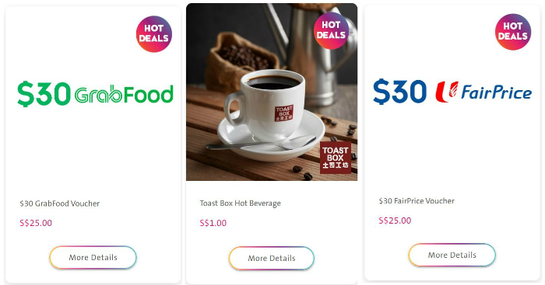The width and height of the screenshot is (545, 285).
Task: Open More Details for FairPrice voucher
Action: click(x=452, y=255)
